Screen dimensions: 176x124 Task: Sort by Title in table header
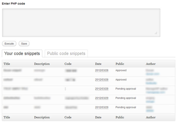coord(7,64)
